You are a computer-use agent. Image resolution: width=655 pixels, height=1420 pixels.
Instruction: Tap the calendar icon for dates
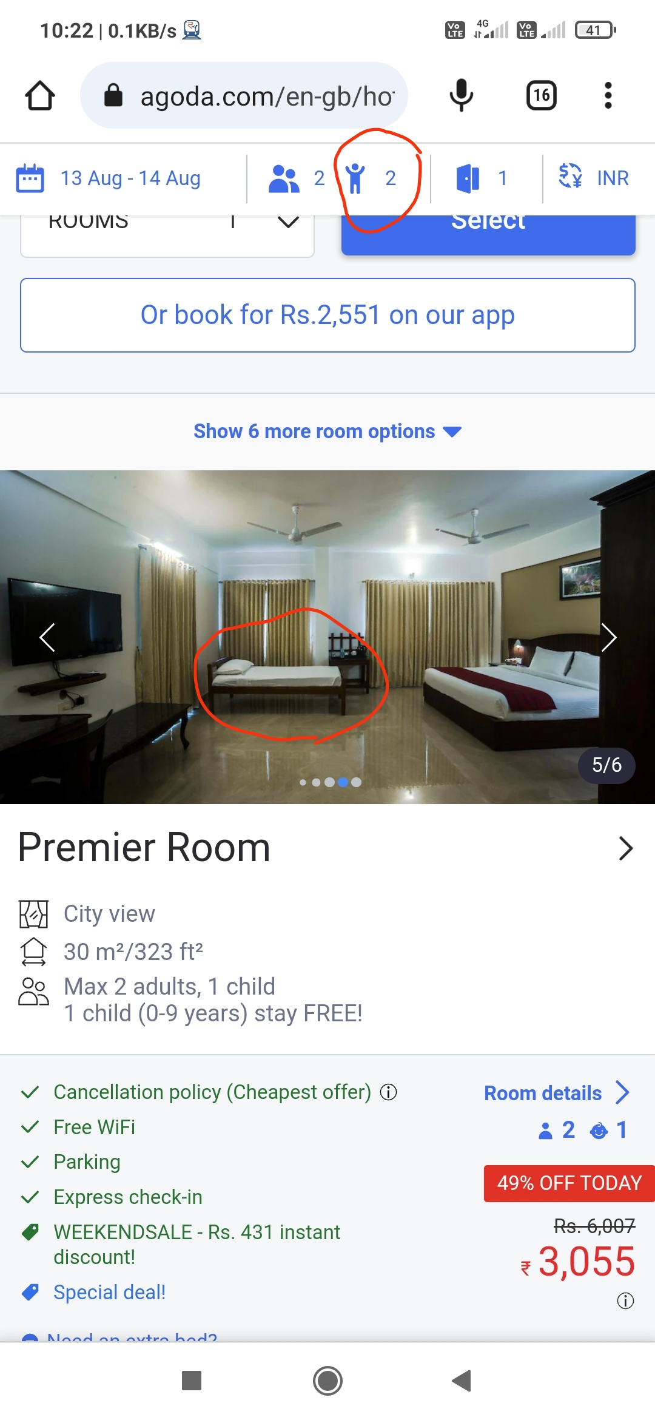[30, 178]
